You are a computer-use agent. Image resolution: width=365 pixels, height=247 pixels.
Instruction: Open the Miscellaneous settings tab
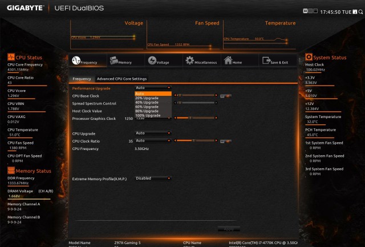point(201,60)
